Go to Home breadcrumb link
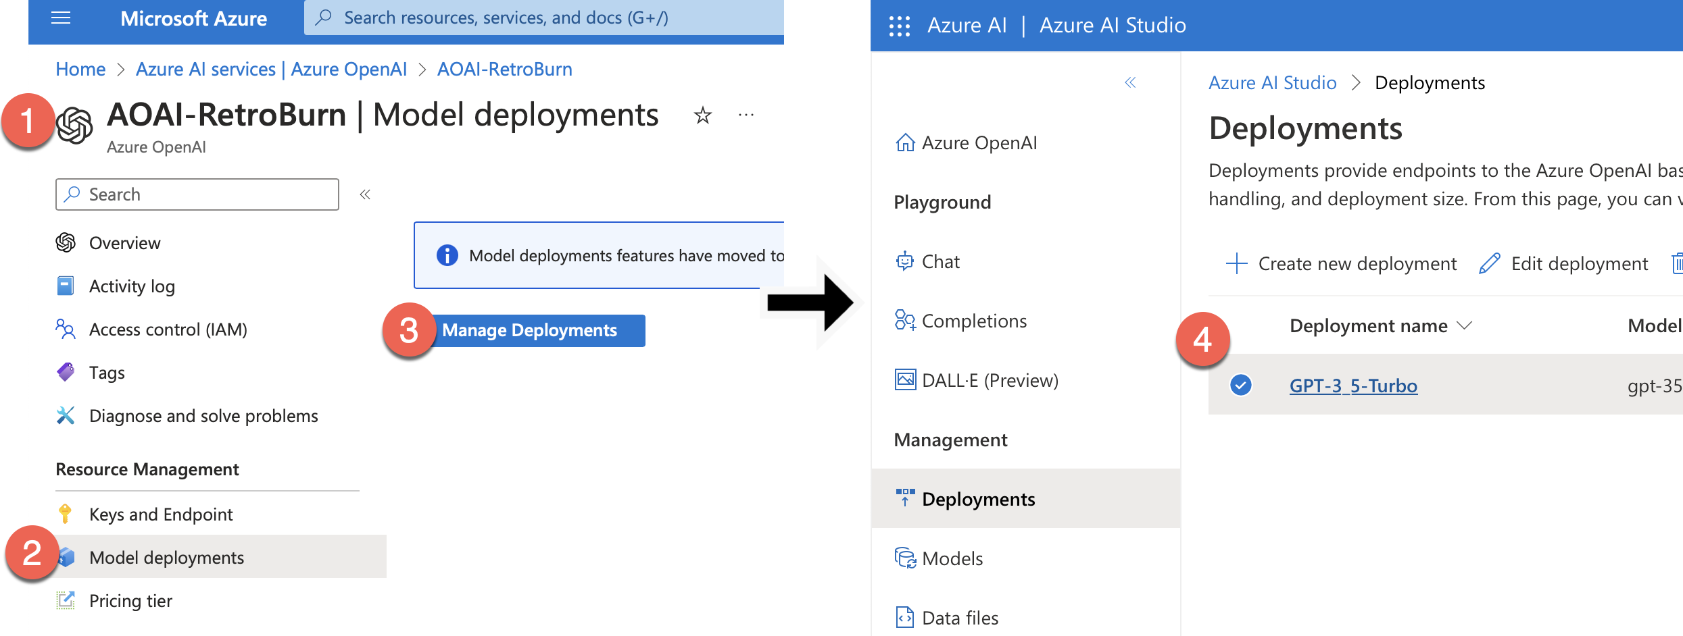Viewport: 1683px width, 636px height. [80, 69]
